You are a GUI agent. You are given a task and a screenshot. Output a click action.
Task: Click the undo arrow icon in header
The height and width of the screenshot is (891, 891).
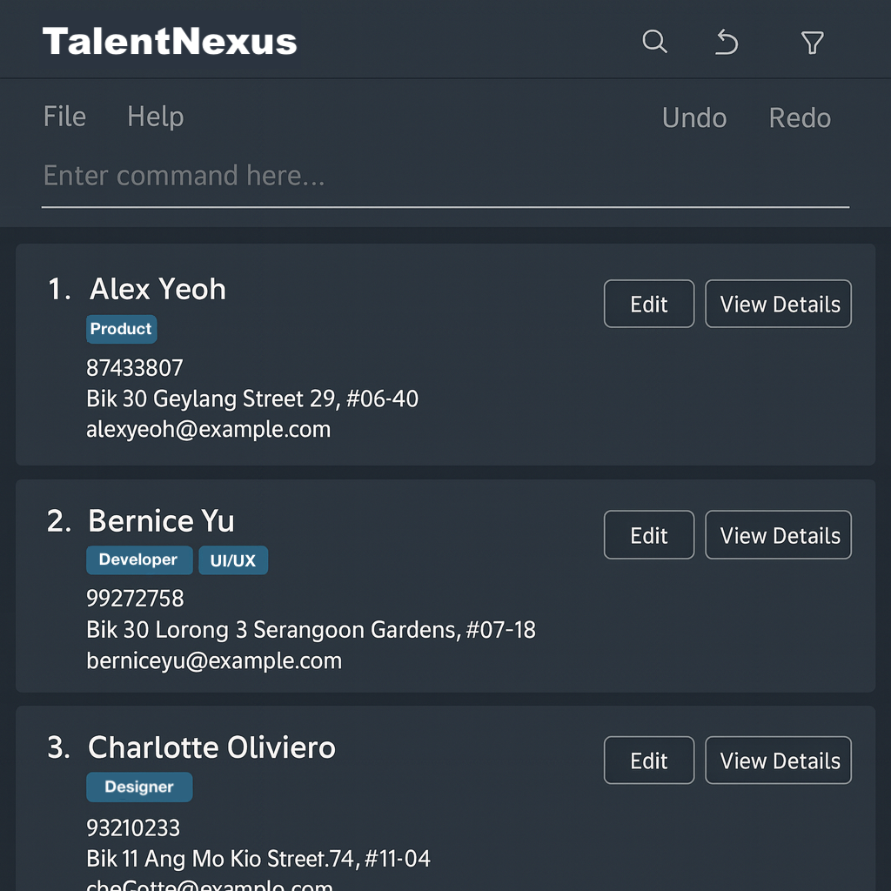click(727, 42)
